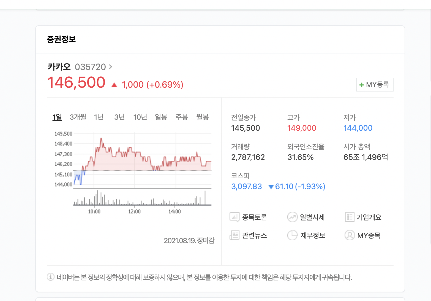Switch chart to 3개월 period
The height and width of the screenshot is (301, 431).
tap(78, 117)
